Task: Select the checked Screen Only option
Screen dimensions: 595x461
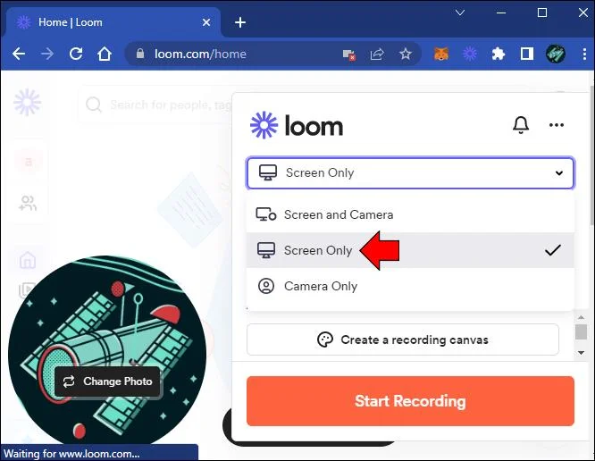Action: click(410, 250)
